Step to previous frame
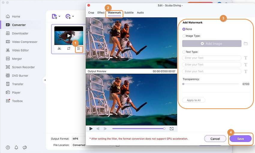 (98, 129)
